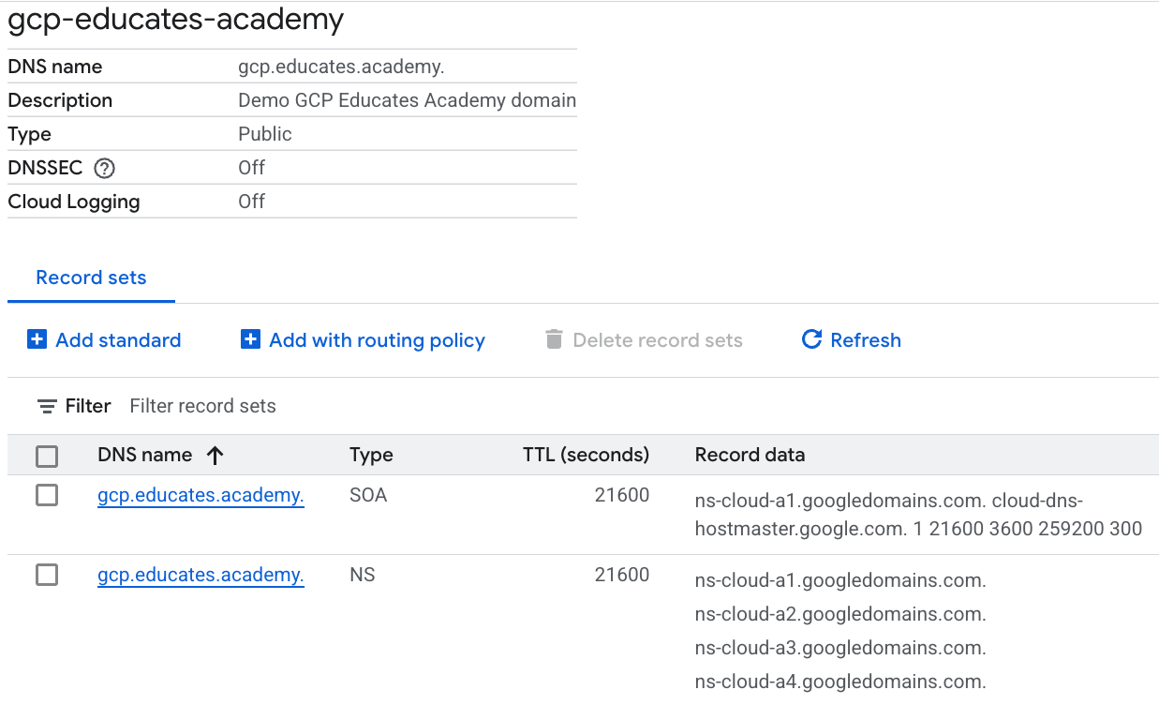Click the DNSSEC label text
This screenshot has width=1159, height=705.
pos(45,168)
